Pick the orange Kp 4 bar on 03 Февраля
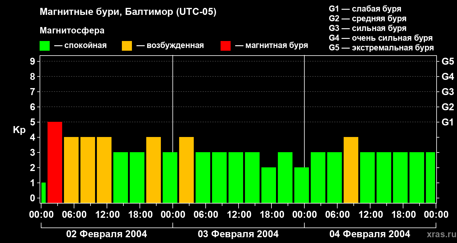The image size is (457, 243). 186,170
